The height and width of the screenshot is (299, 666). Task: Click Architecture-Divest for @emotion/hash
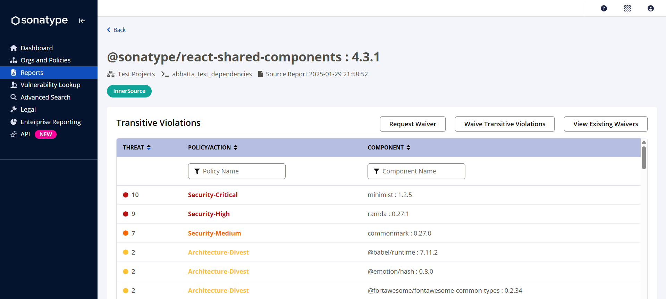tap(218, 271)
